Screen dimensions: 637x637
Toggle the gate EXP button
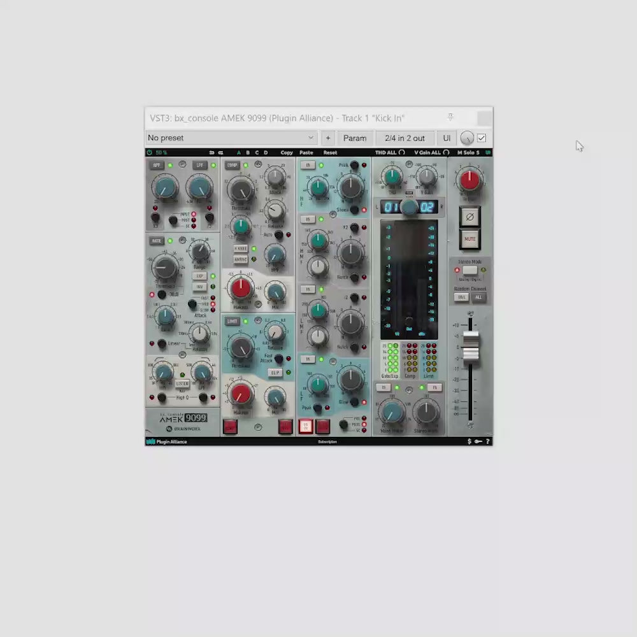click(199, 276)
